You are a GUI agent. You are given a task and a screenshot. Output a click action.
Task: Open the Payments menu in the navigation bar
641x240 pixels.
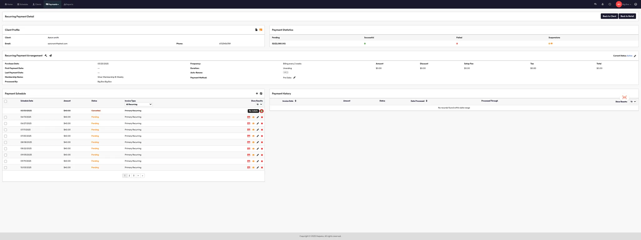tap(52, 4)
